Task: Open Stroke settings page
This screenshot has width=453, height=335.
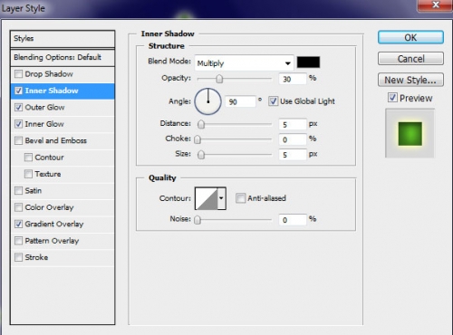Action: click(x=36, y=257)
